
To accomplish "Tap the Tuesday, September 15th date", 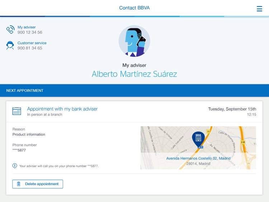I will pos(232,109).
